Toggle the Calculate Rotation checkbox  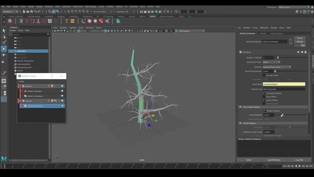(264, 93)
